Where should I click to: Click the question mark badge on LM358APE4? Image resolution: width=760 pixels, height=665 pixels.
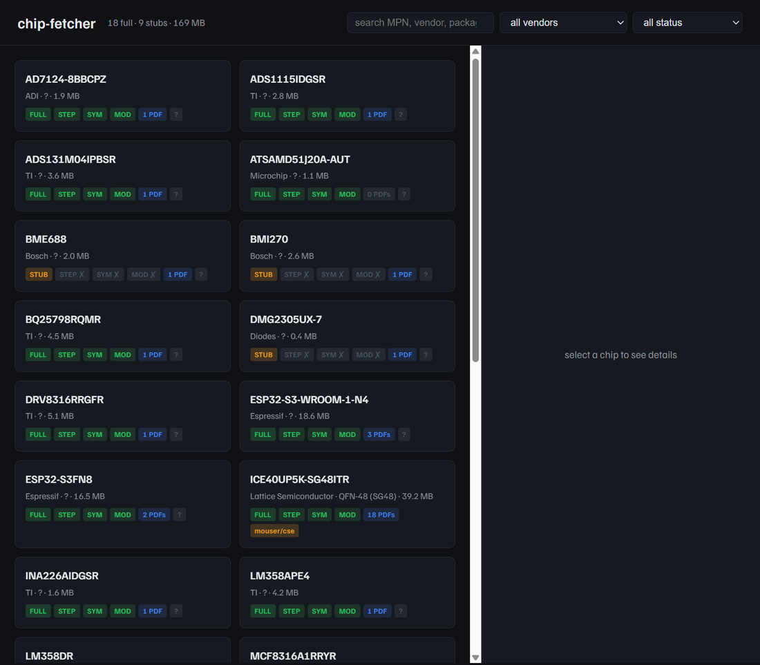(400, 611)
